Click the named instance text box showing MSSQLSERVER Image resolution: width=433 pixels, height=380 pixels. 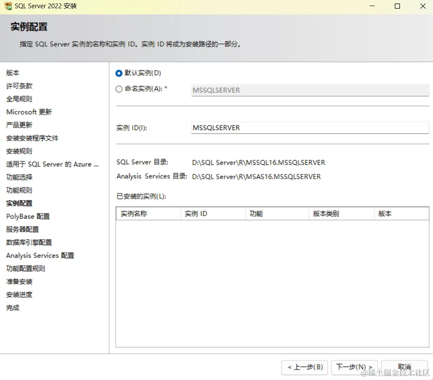click(310, 90)
